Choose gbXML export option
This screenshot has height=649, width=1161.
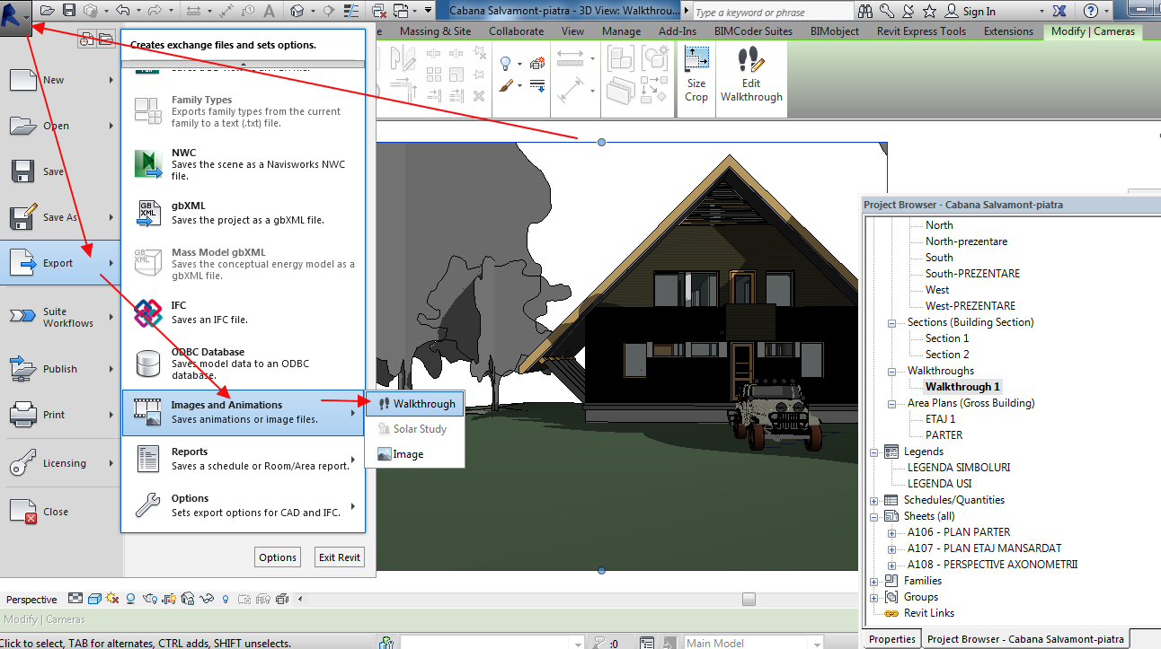[x=244, y=214]
